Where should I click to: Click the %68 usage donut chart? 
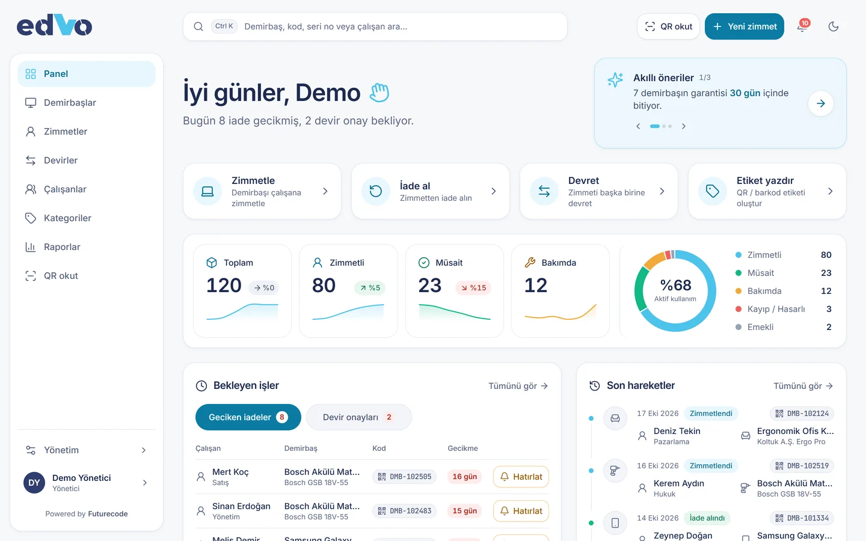coord(675,291)
